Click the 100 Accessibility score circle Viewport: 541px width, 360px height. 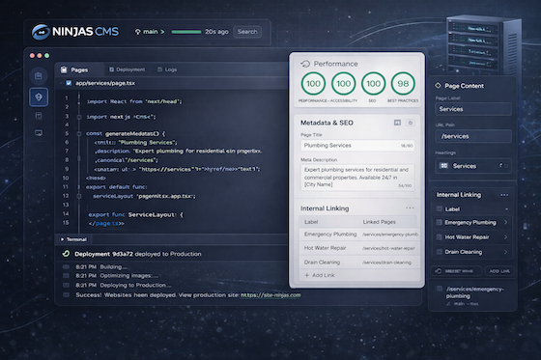click(343, 84)
